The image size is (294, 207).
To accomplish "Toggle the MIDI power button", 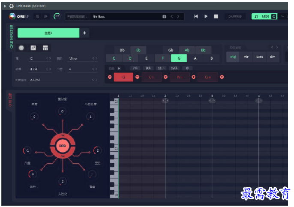I will coord(274,16).
